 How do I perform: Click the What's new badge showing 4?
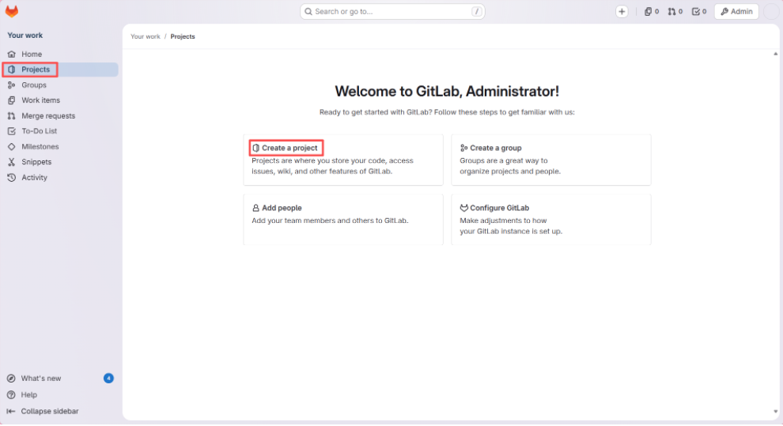[108, 379]
